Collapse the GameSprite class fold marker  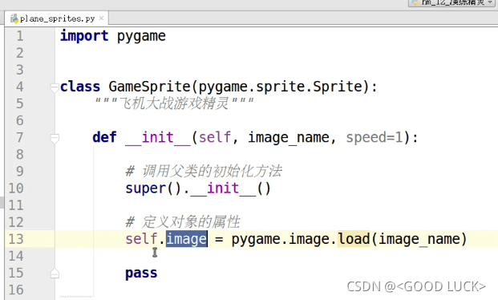(55, 87)
